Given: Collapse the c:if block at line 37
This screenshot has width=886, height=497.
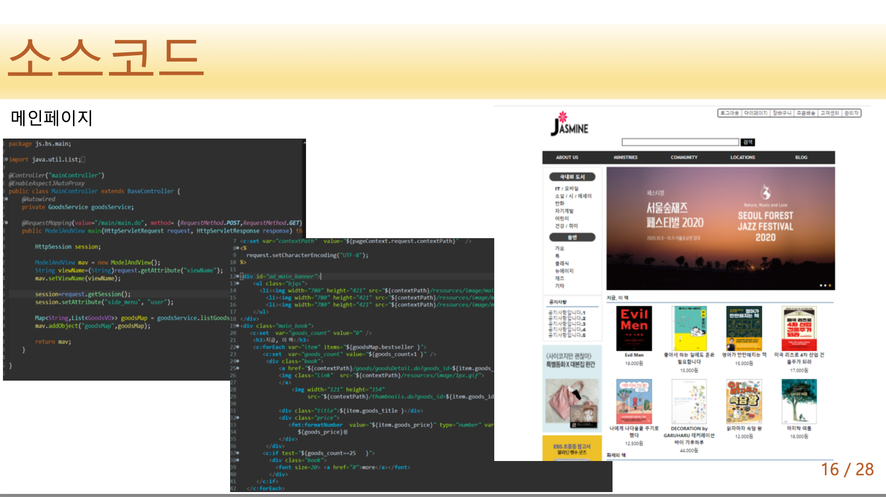Looking at the screenshot, I should tap(238, 453).
